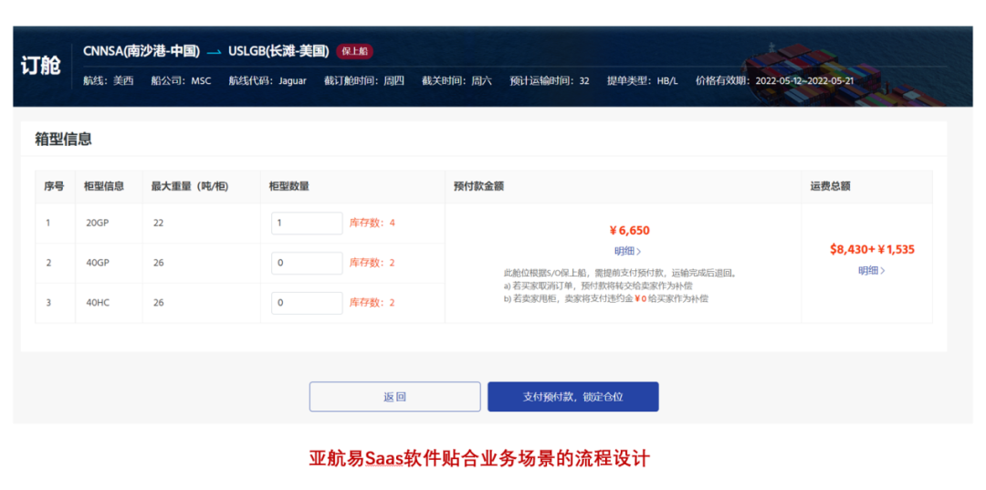The height and width of the screenshot is (490, 986).
Task: Click 库存数：4 label
Action: point(372,223)
